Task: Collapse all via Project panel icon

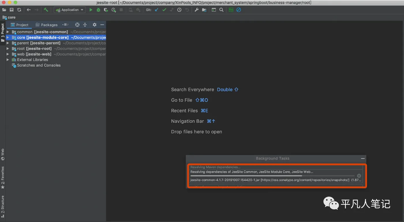Action: [x=85, y=25]
